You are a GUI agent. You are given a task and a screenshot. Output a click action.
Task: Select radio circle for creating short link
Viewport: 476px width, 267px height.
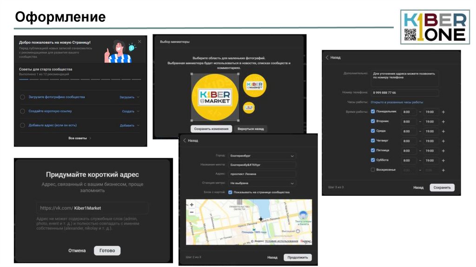22,111
